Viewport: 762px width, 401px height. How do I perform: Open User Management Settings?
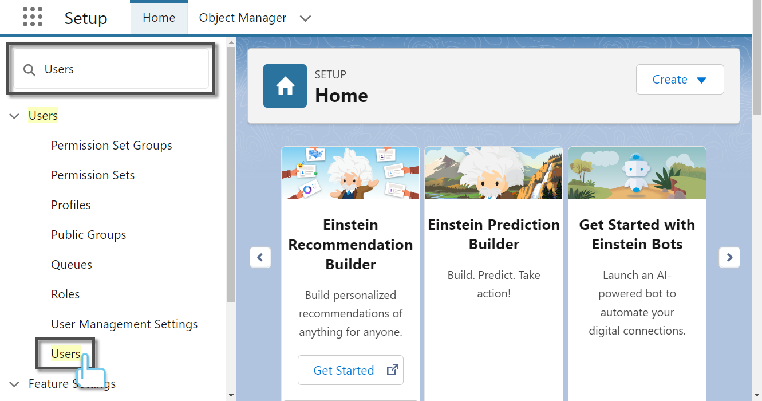point(124,324)
